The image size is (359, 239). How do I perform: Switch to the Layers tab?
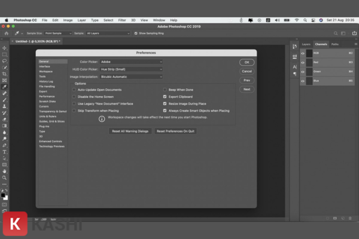pos(306,44)
